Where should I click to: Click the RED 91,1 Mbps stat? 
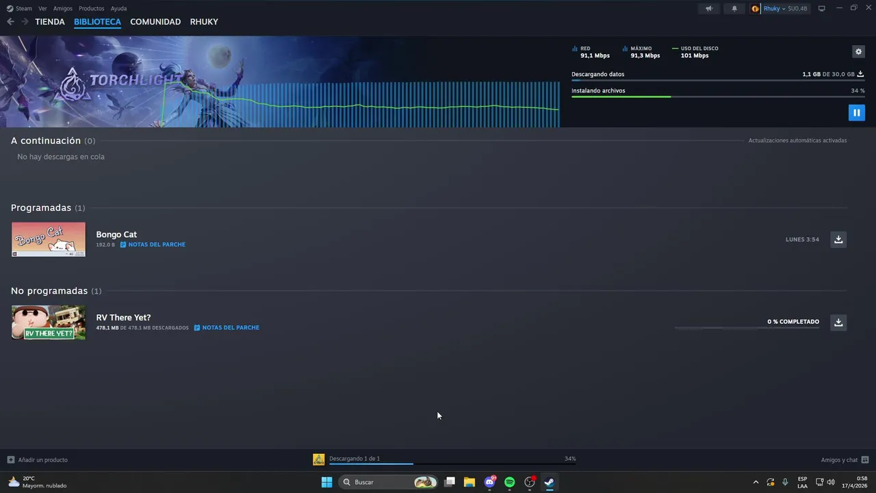click(591, 52)
